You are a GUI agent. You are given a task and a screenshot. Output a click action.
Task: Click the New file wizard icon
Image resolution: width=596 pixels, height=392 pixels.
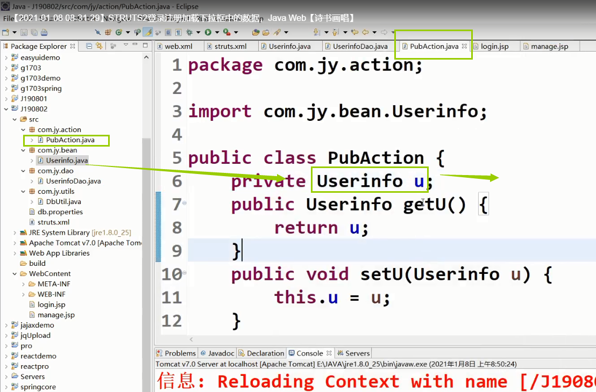pyautogui.click(x=5, y=32)
